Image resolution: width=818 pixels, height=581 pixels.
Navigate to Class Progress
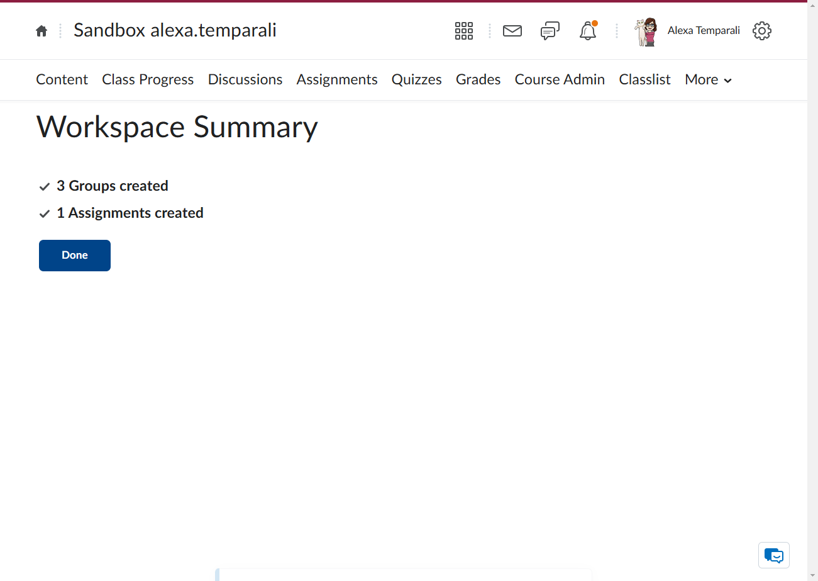coord(148,80)
